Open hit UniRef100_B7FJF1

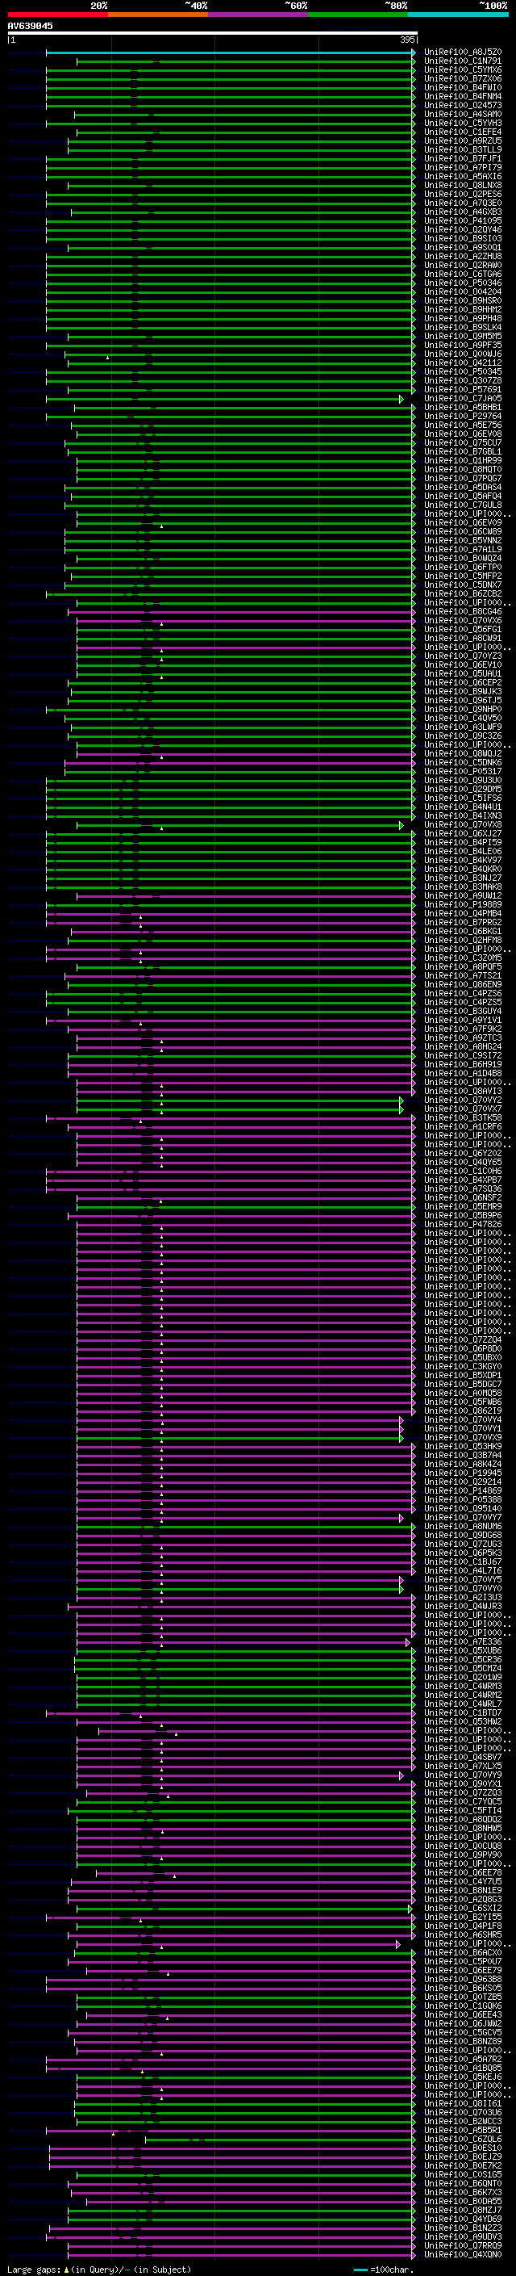pos(463,159)
